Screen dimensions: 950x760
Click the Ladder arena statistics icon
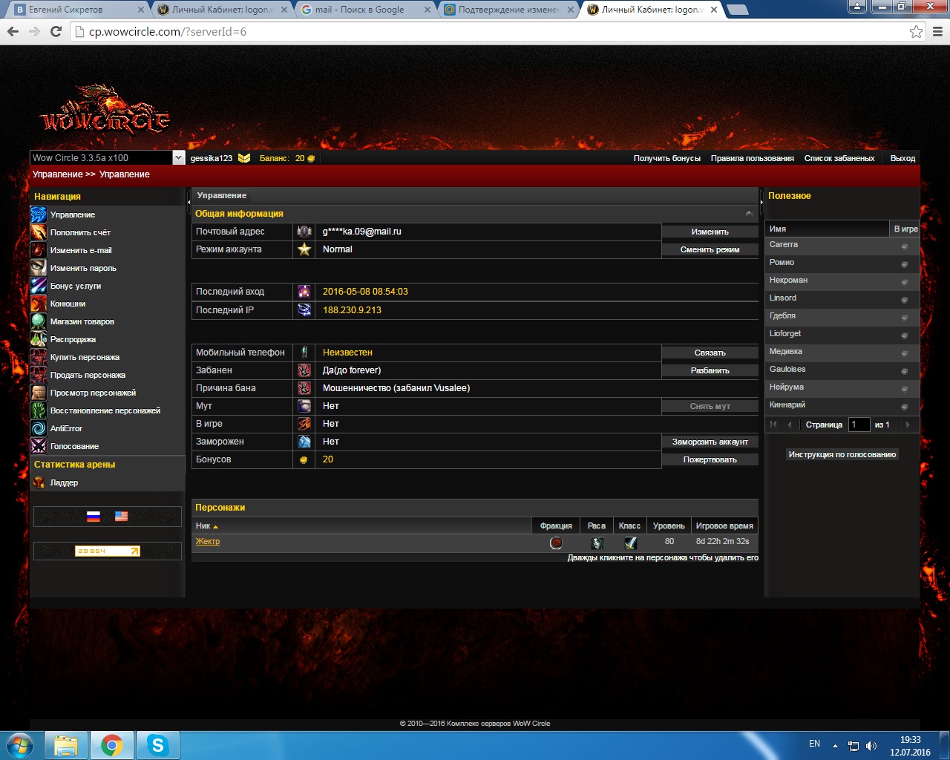(x=39, y=482)
